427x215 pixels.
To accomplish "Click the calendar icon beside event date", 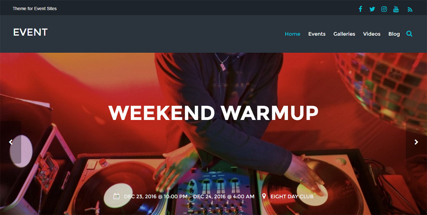I will pos(116,196).
